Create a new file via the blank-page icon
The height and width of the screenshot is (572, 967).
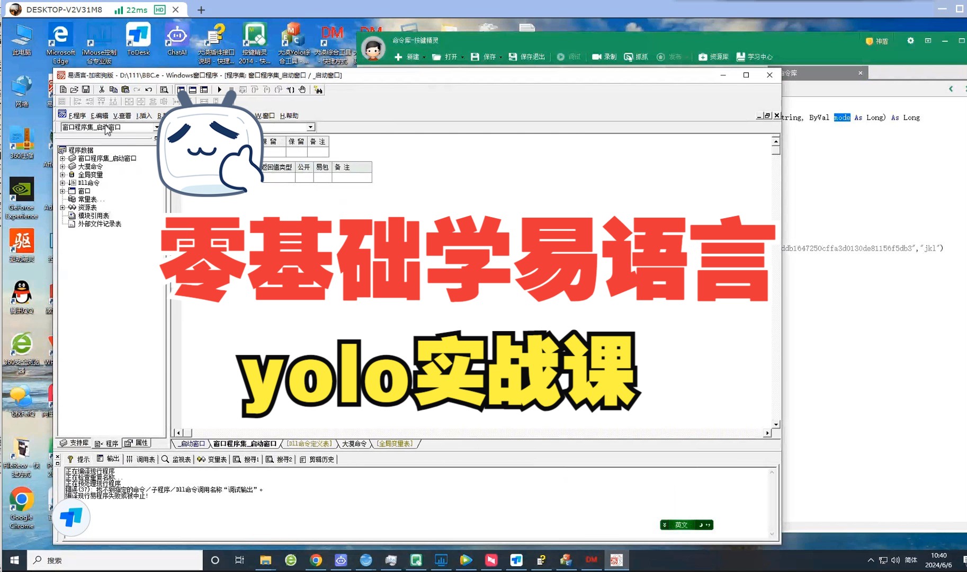[x=62, y=90]
